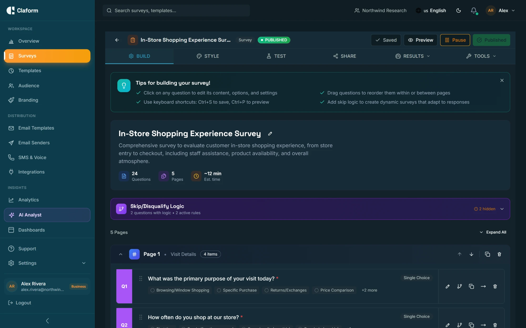Pause the published survey
Image resolution: width=526 pixels, height=328 pixels.
455,40
